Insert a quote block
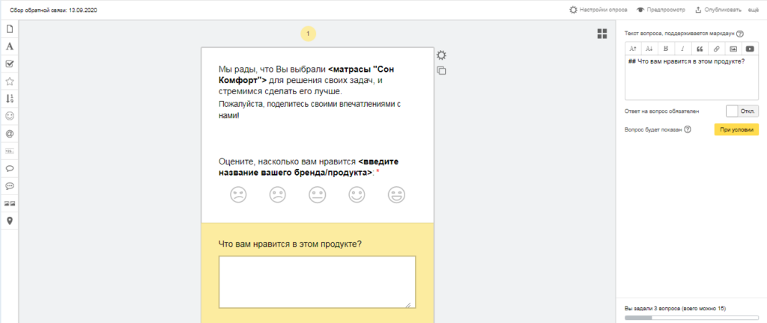Image resolution: width=767 pixels, height=323 pixels. pos(700,49)
